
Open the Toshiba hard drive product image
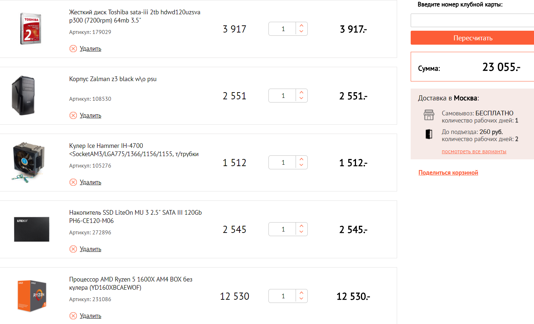coord(31,29)
